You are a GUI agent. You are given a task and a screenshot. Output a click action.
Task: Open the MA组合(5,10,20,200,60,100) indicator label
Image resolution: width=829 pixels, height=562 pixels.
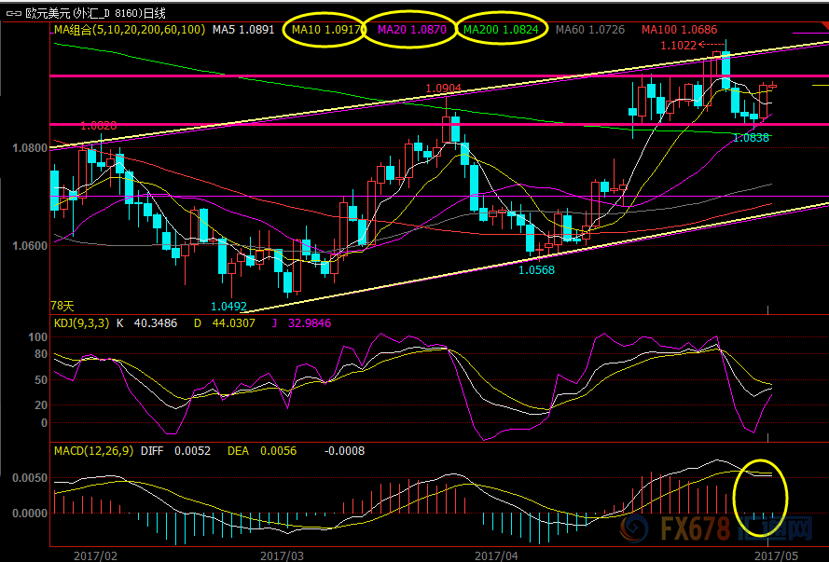click(x=128, y=30)
